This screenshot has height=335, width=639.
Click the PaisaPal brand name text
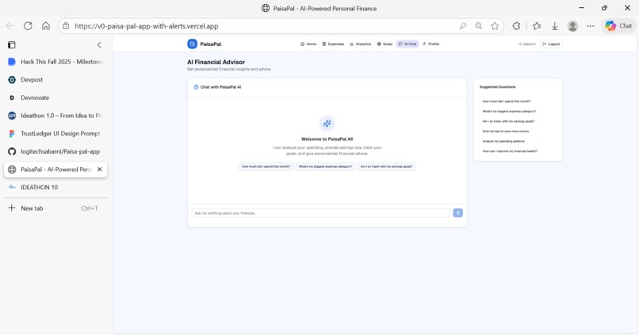211,44
